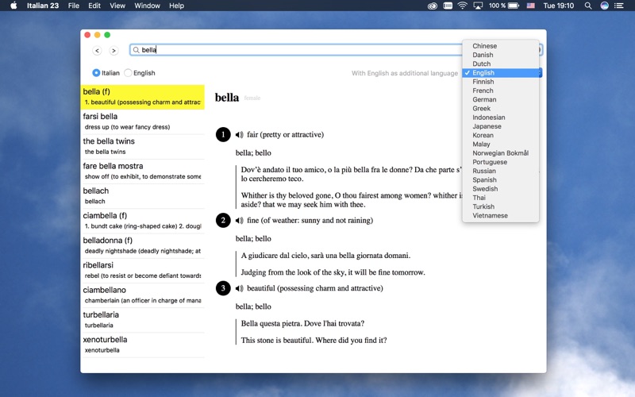635x397 pixels.
Task: Select the English radio button
Action: click(x=128, y=73)
